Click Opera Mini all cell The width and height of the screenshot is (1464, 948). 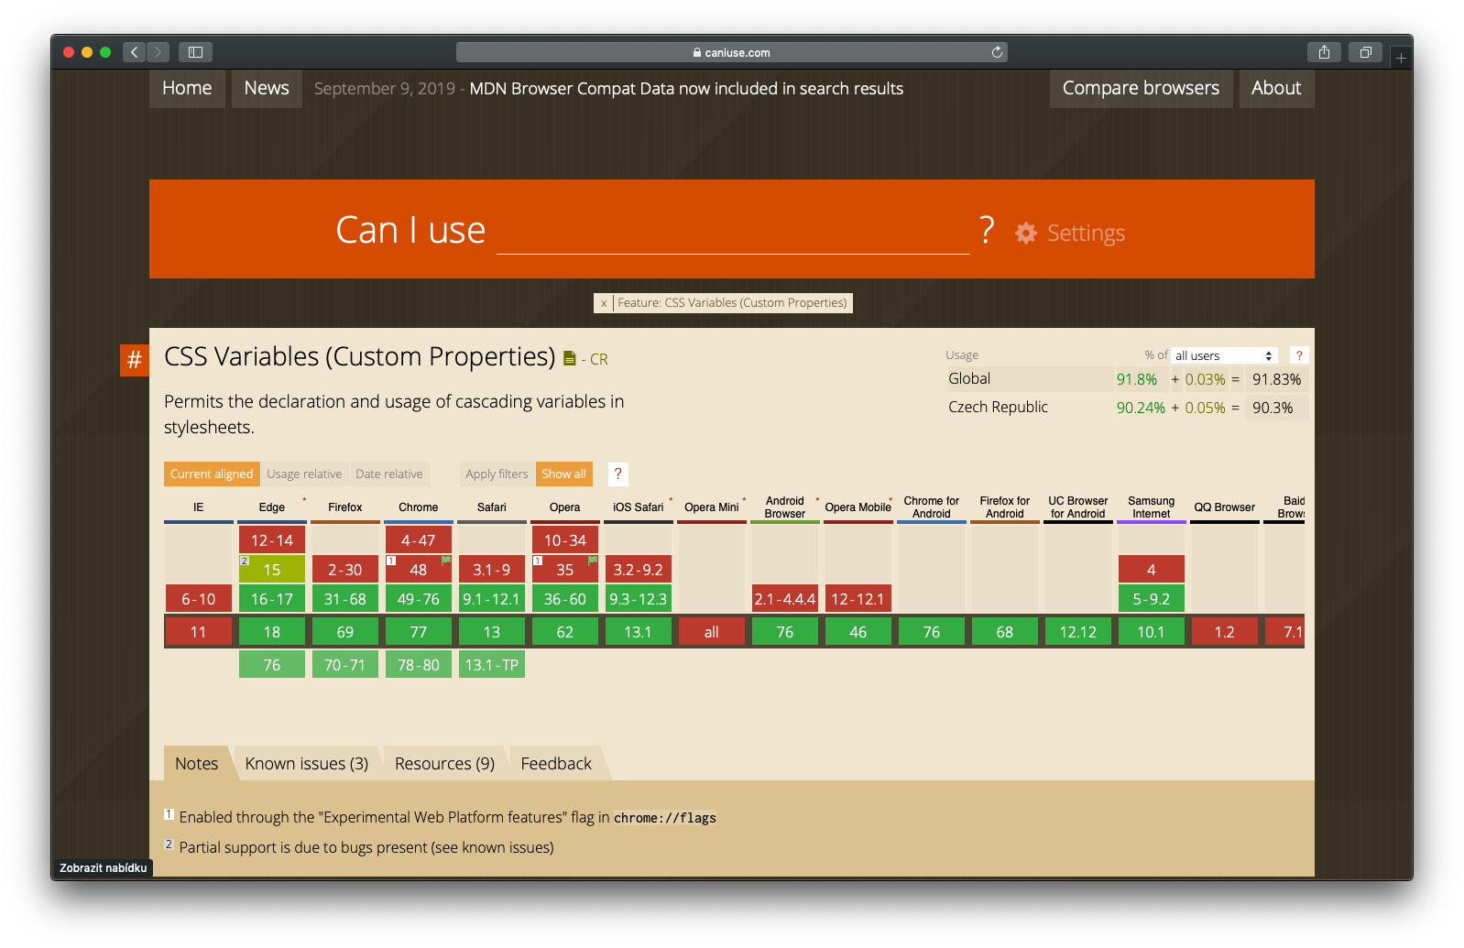pos(712,632)
